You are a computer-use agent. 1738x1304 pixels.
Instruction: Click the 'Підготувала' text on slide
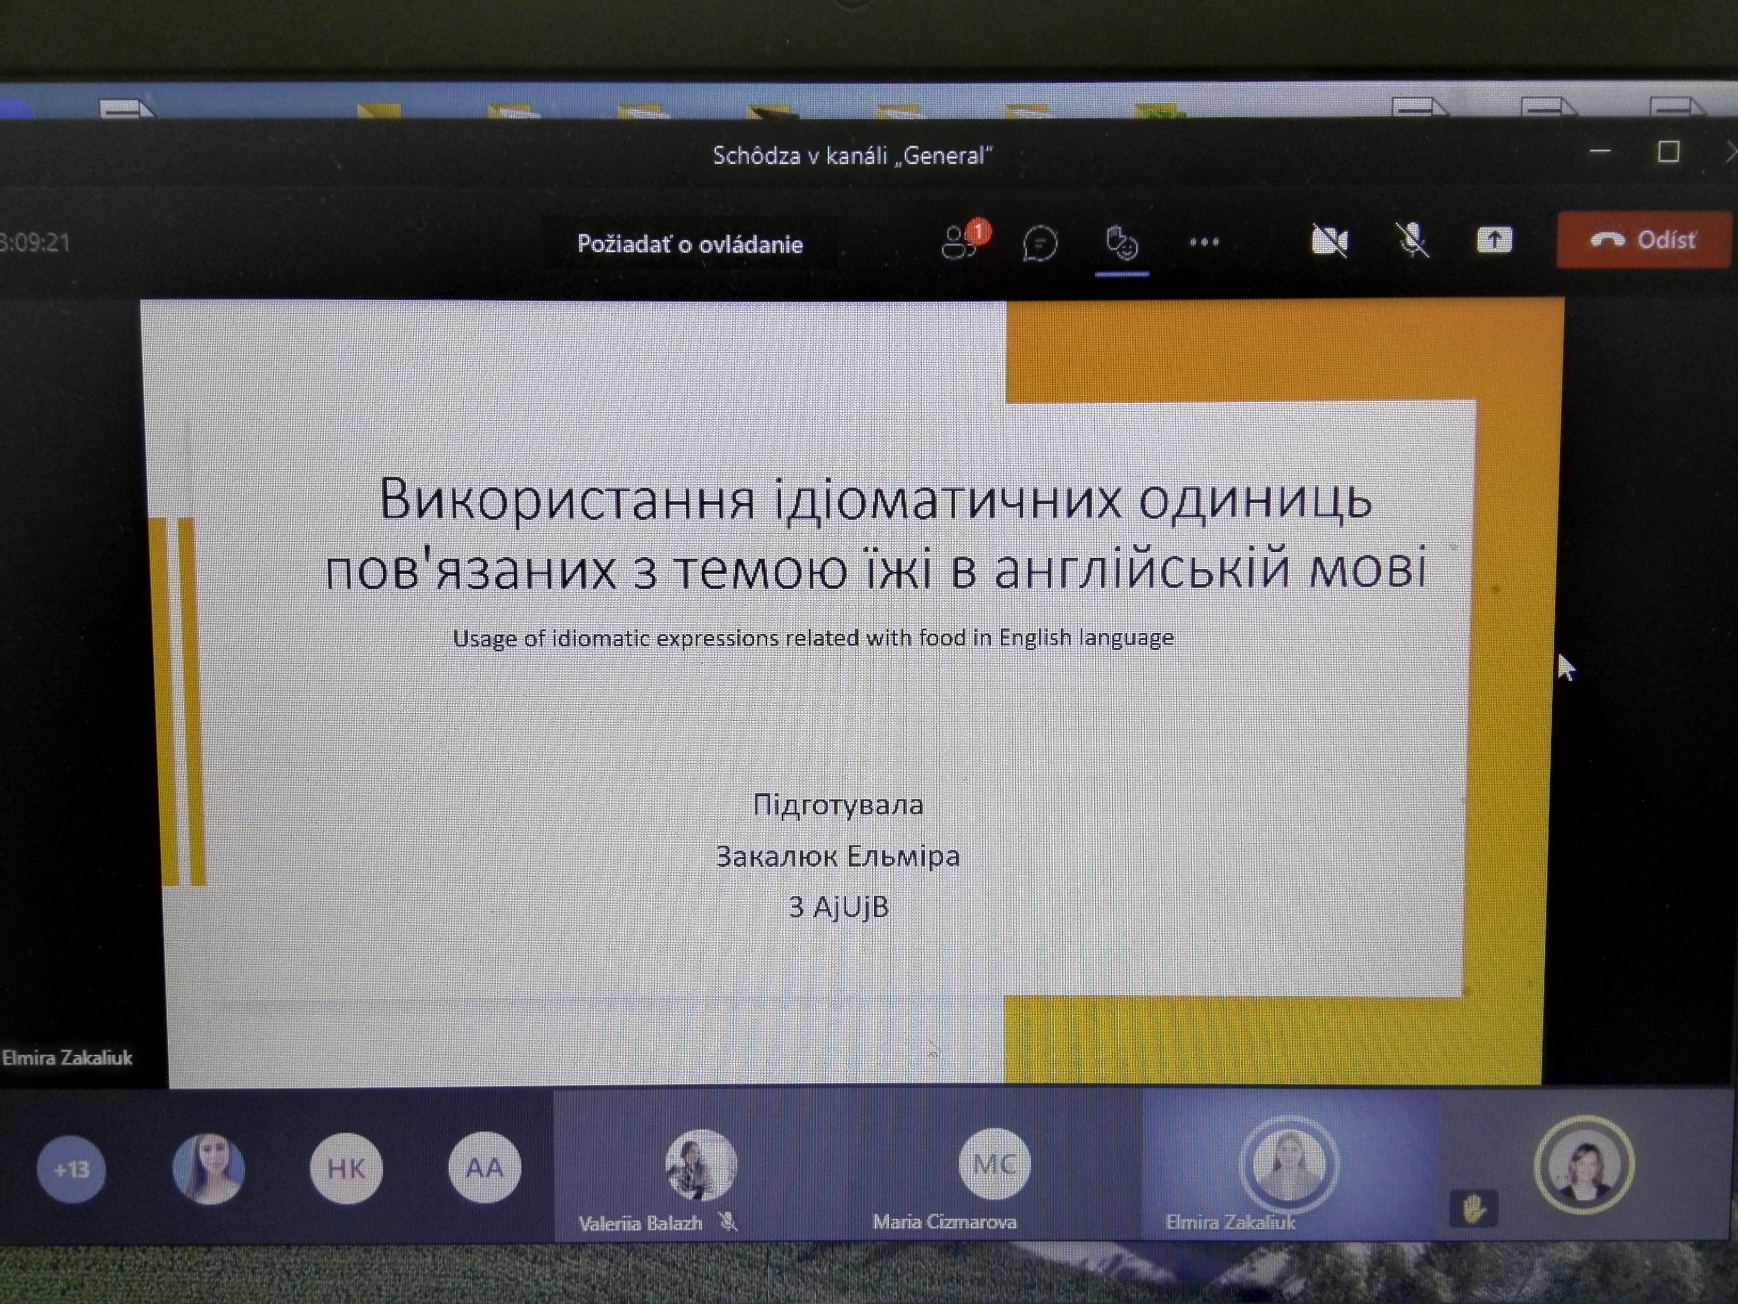pyautogui.click(x=838, y=805)
